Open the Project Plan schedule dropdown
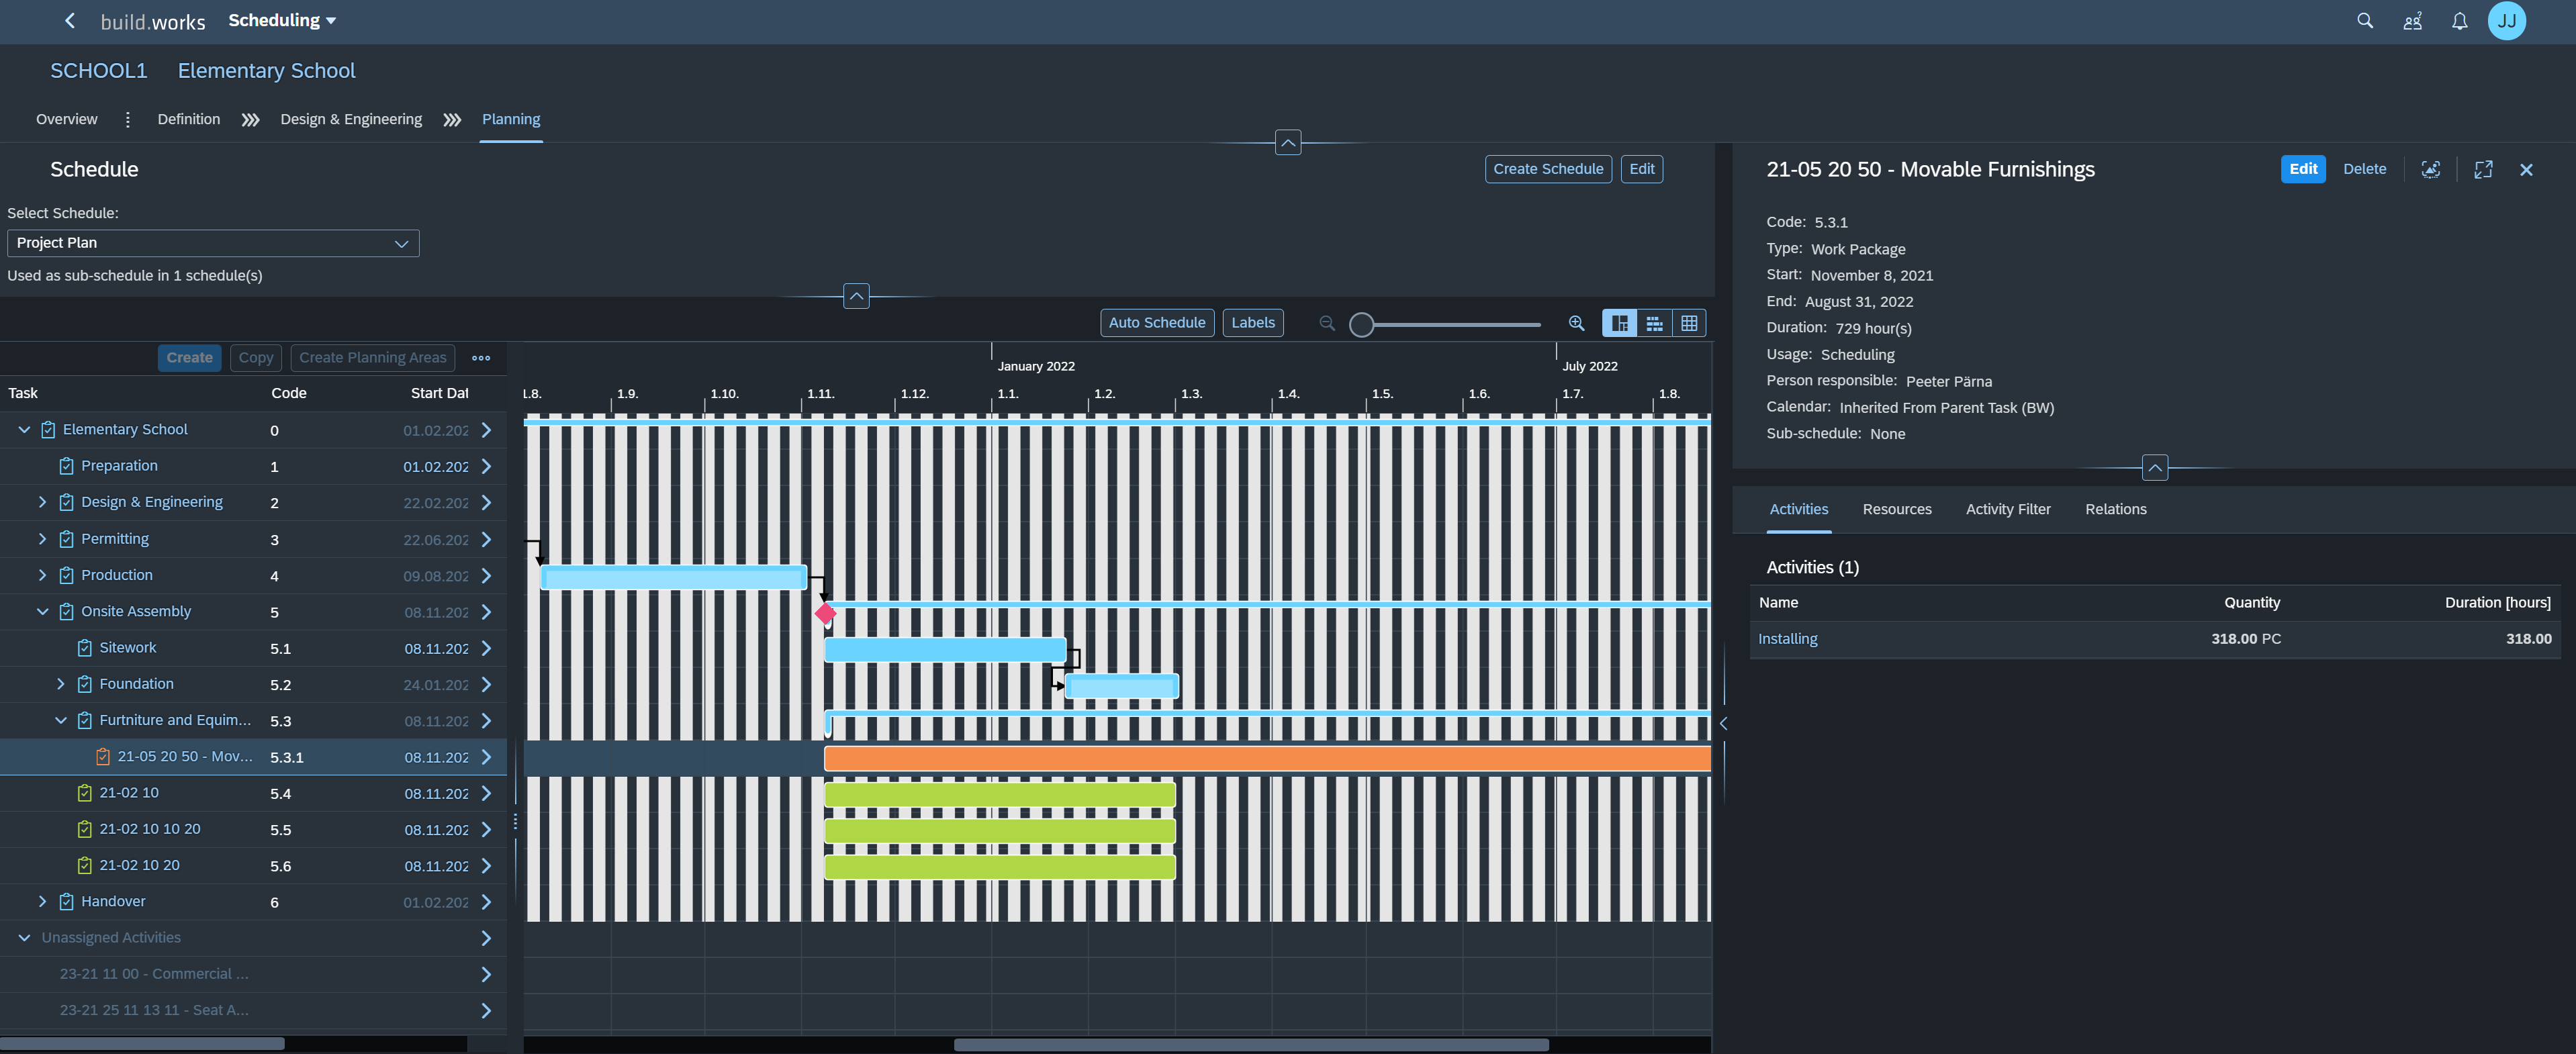The width and height of the screenshot is (2576, 1054). pyautogui.click(x=212, y=243)
